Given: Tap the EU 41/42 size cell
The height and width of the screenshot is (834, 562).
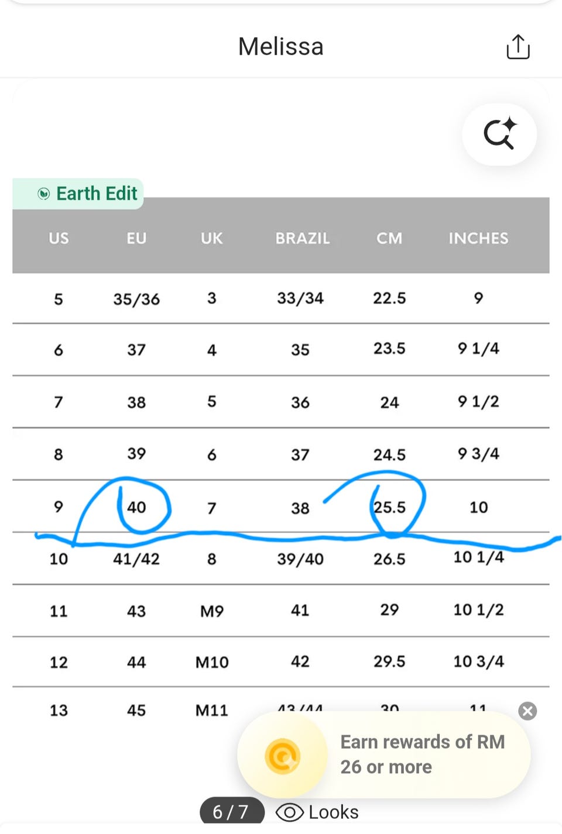Looking at the screenshot, I should pos(136,559).
